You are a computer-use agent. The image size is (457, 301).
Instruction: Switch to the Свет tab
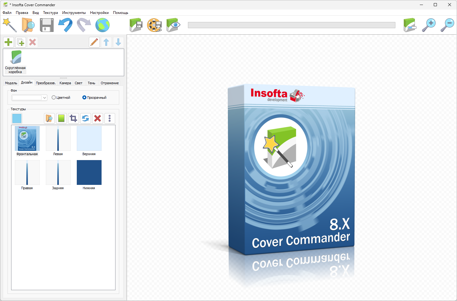pos(79,83)
